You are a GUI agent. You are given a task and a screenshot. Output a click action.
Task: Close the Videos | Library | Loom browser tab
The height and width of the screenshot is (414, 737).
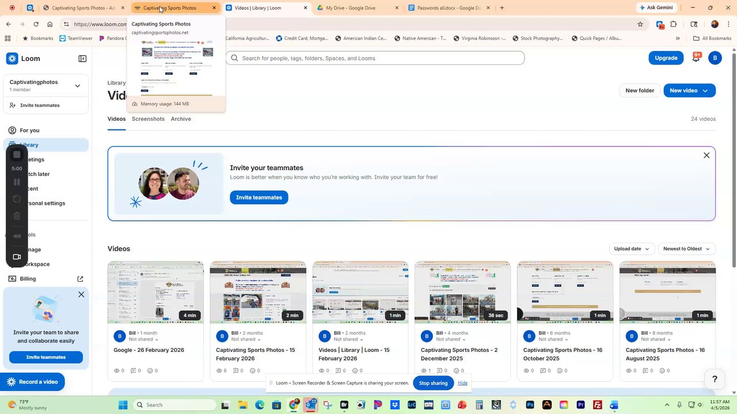click(x=306, y=8)
